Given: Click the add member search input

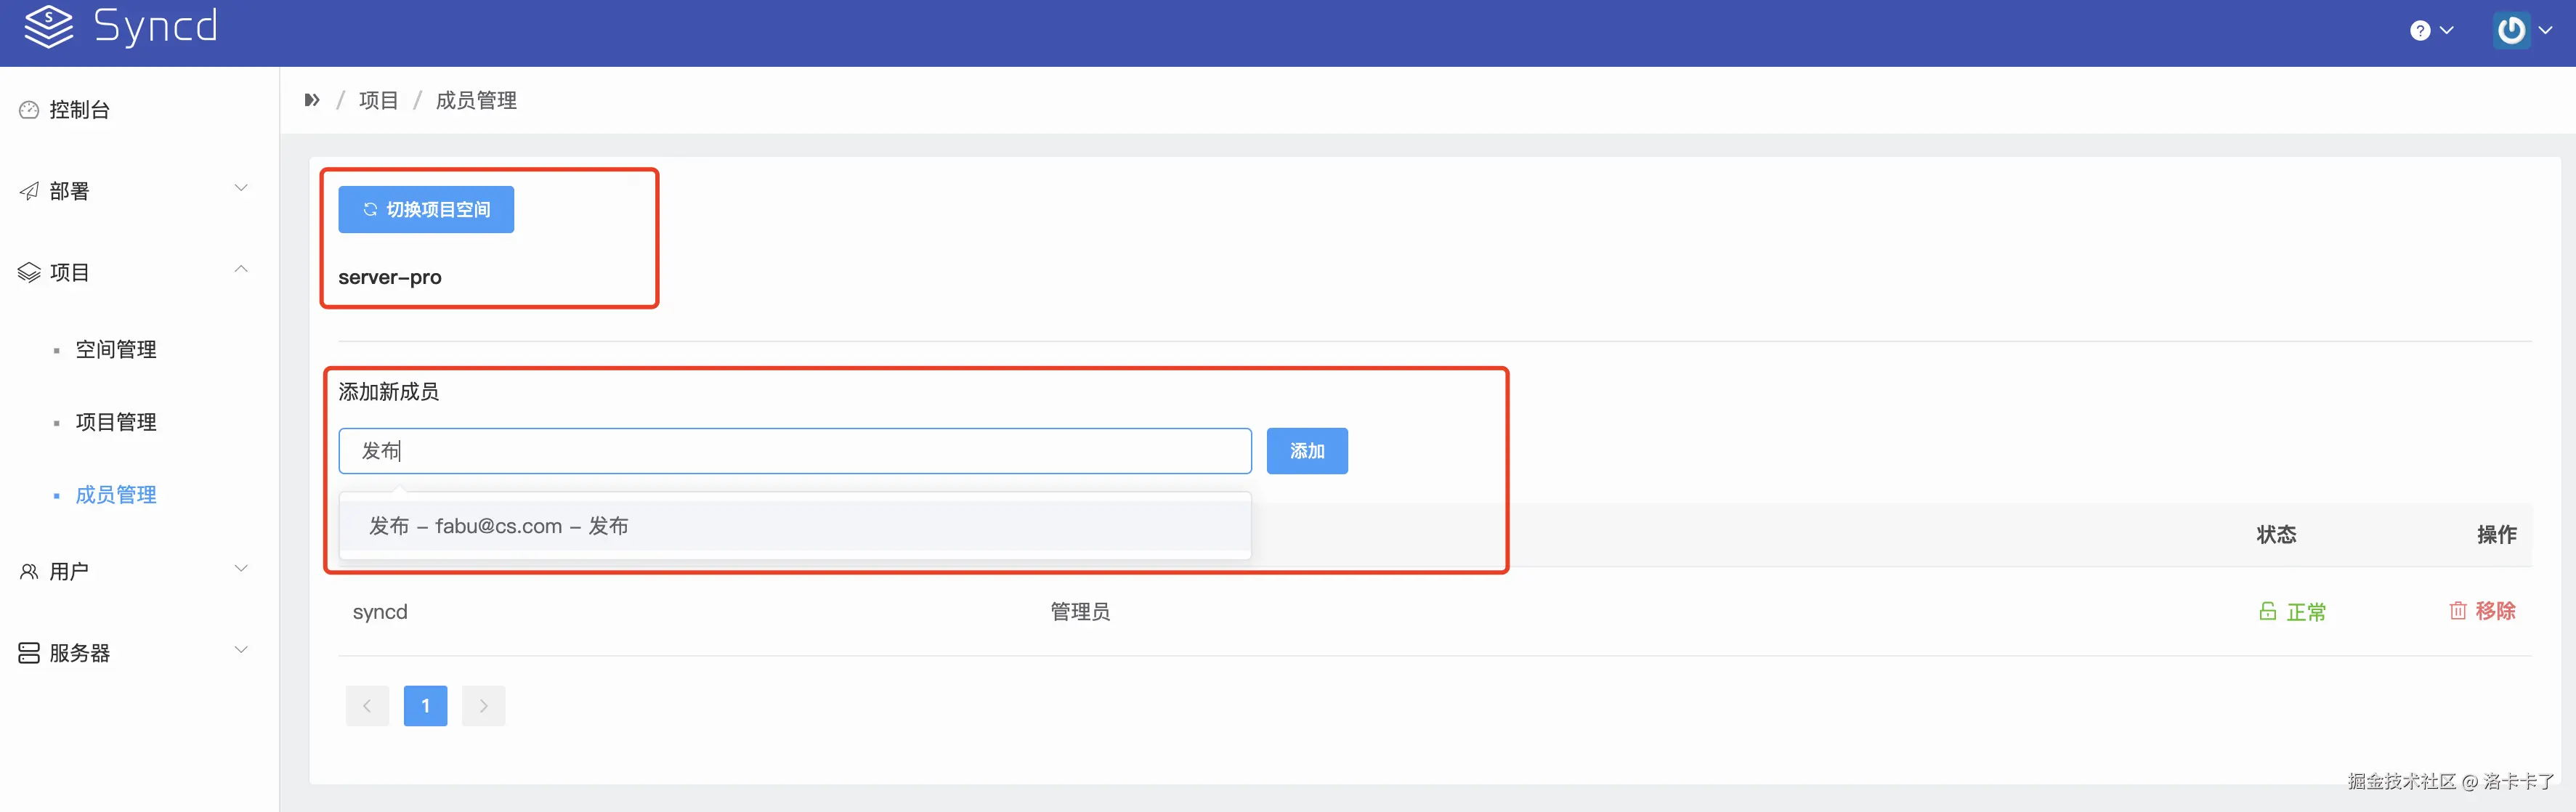Looking at the screenshot, I should click(x=794, y=451).
